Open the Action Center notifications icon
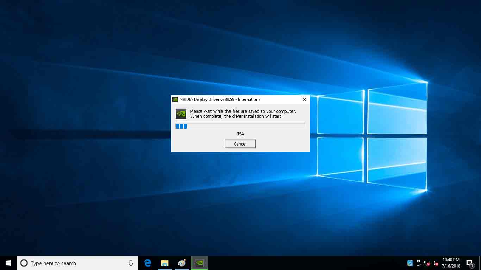The image size is (481, 270). (470, 263)
